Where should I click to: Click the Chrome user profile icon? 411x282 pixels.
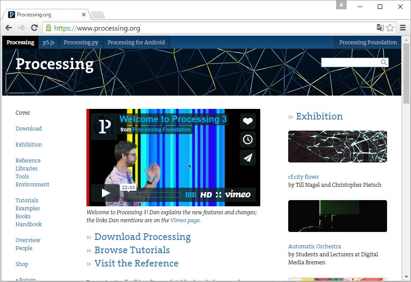click(341, 5)
